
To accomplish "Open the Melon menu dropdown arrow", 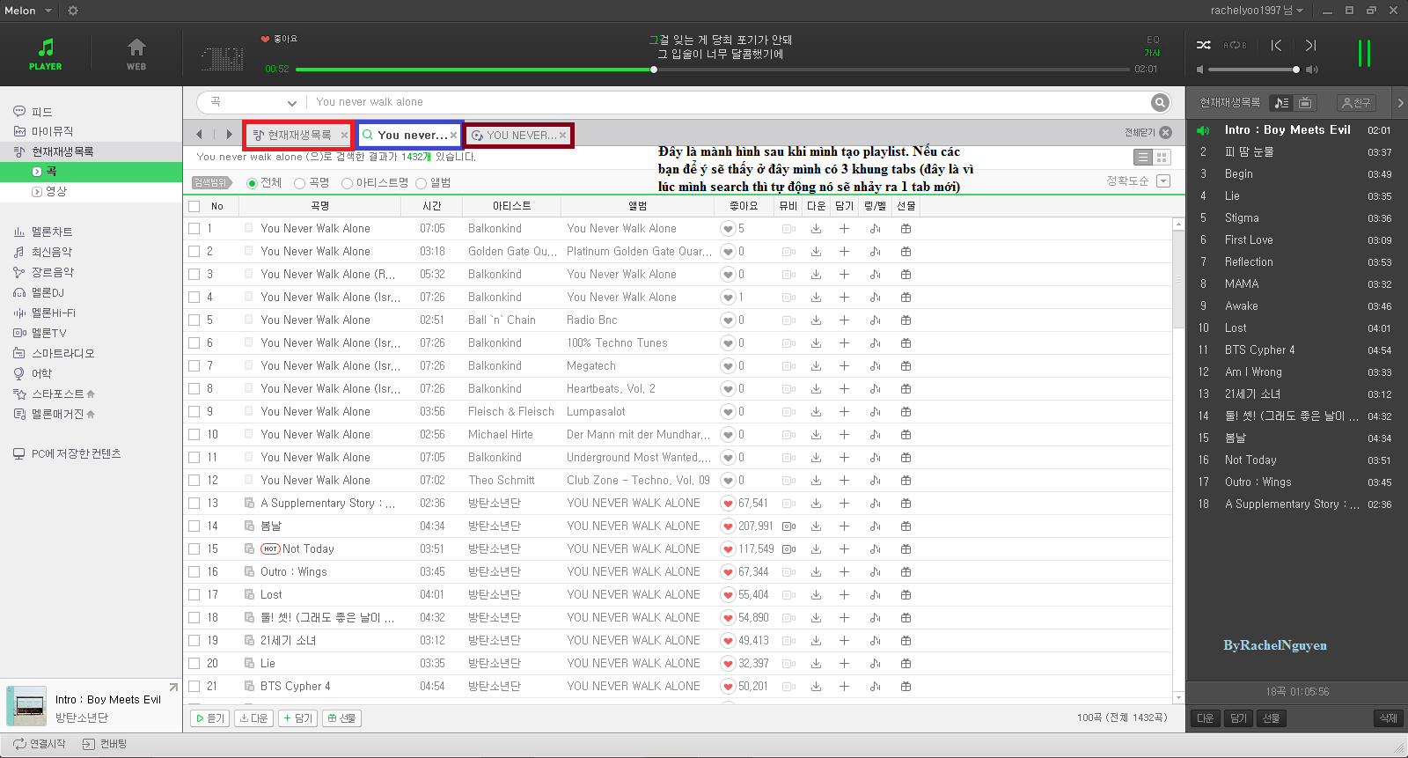I will click(x=48, y=11).
